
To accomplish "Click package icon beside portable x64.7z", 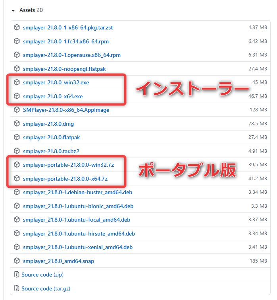I will pos(17,178).
